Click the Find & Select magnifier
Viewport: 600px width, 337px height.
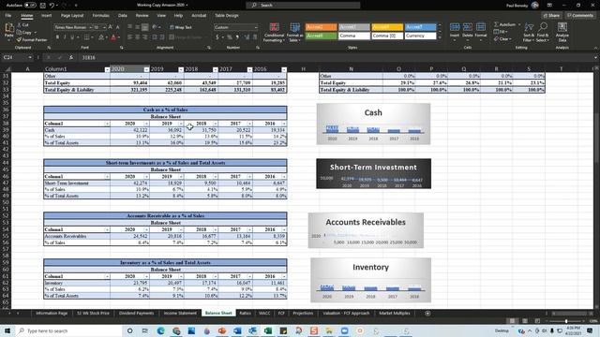coord(543,27)
